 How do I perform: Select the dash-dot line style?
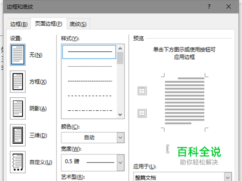[x=90, y=110]
